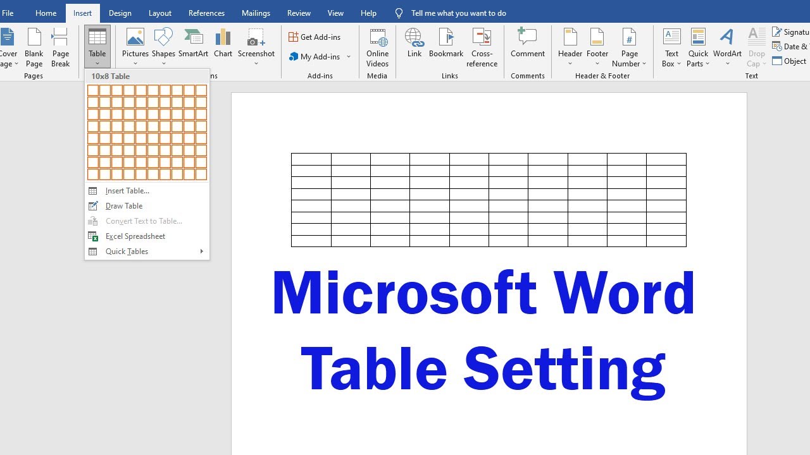Insert a Text Box
Image resolution: width=810 pixels, height=455 pixels.
tap(671, 47)
